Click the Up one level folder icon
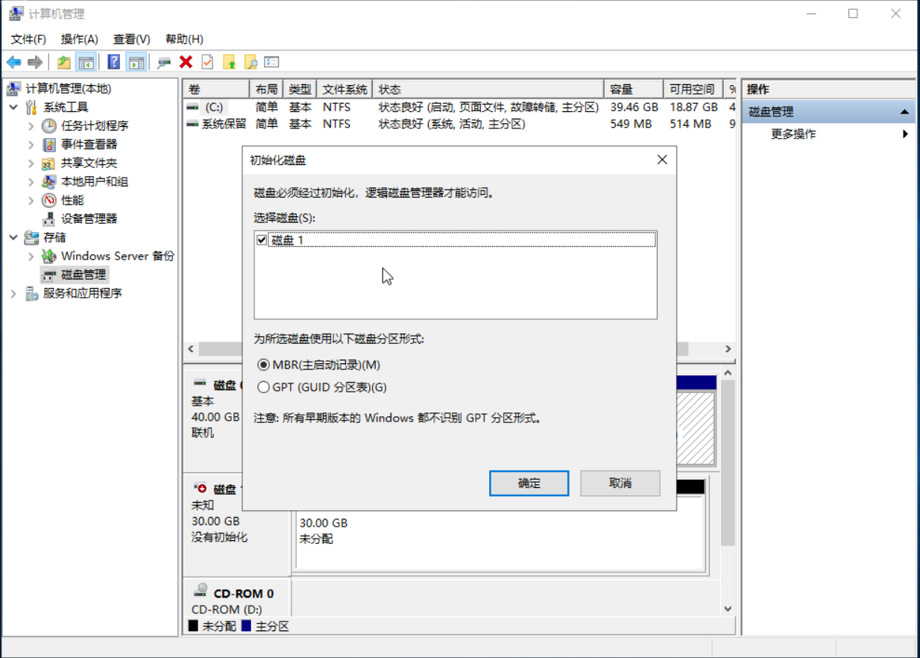Screen dimensions: 920x658 click(x=64, y=62)
